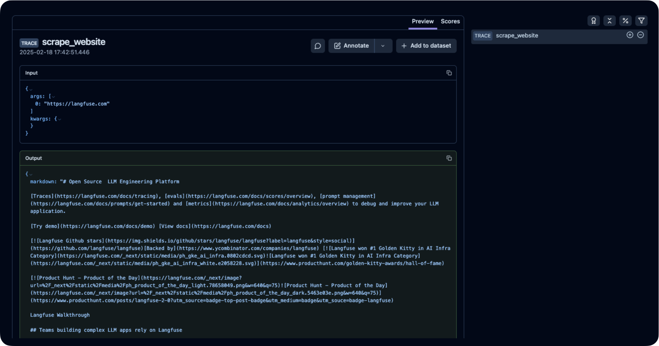This screenshot has width=659, height=346.
Task: Expand all tree nodes with plus circle
Action: (630, 34)
